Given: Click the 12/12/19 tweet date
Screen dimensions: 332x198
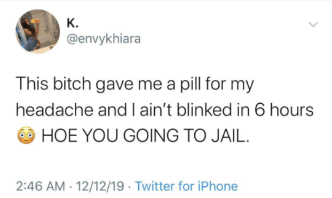Looking at the screenshot, I should [x=100, y=186].
